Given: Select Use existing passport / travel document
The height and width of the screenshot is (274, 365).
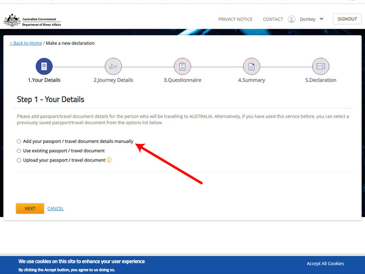Looking at the screenshot, I should click(19, 151).
